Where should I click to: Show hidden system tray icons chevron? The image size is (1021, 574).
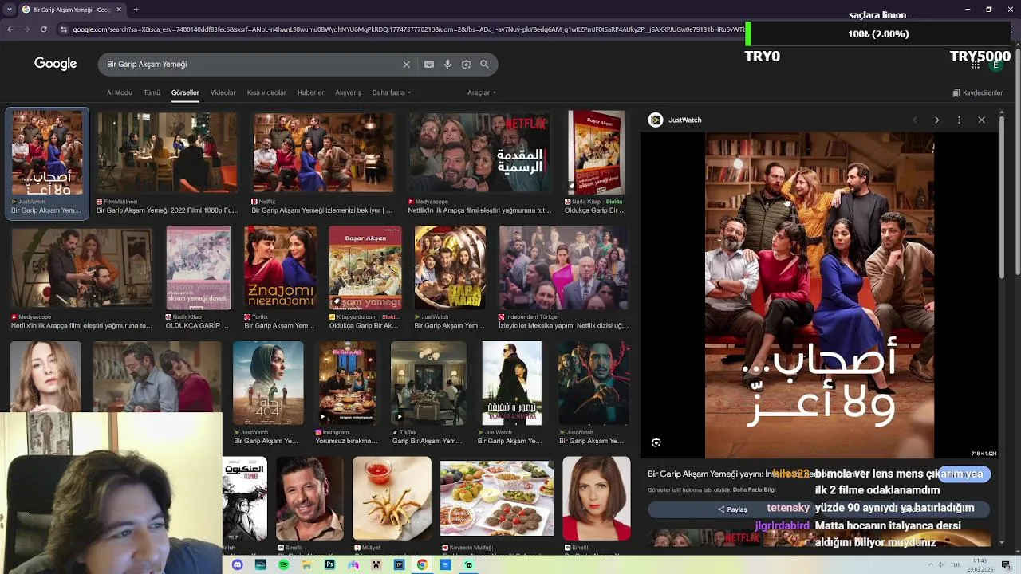930,564
